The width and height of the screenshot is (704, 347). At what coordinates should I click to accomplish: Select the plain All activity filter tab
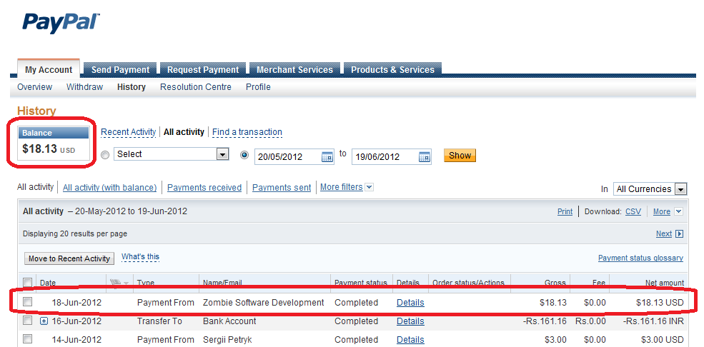pyautogui.click(x=36, y=187)
